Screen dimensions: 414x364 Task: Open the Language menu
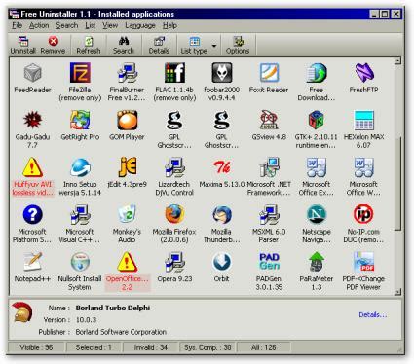click(140, 25)
